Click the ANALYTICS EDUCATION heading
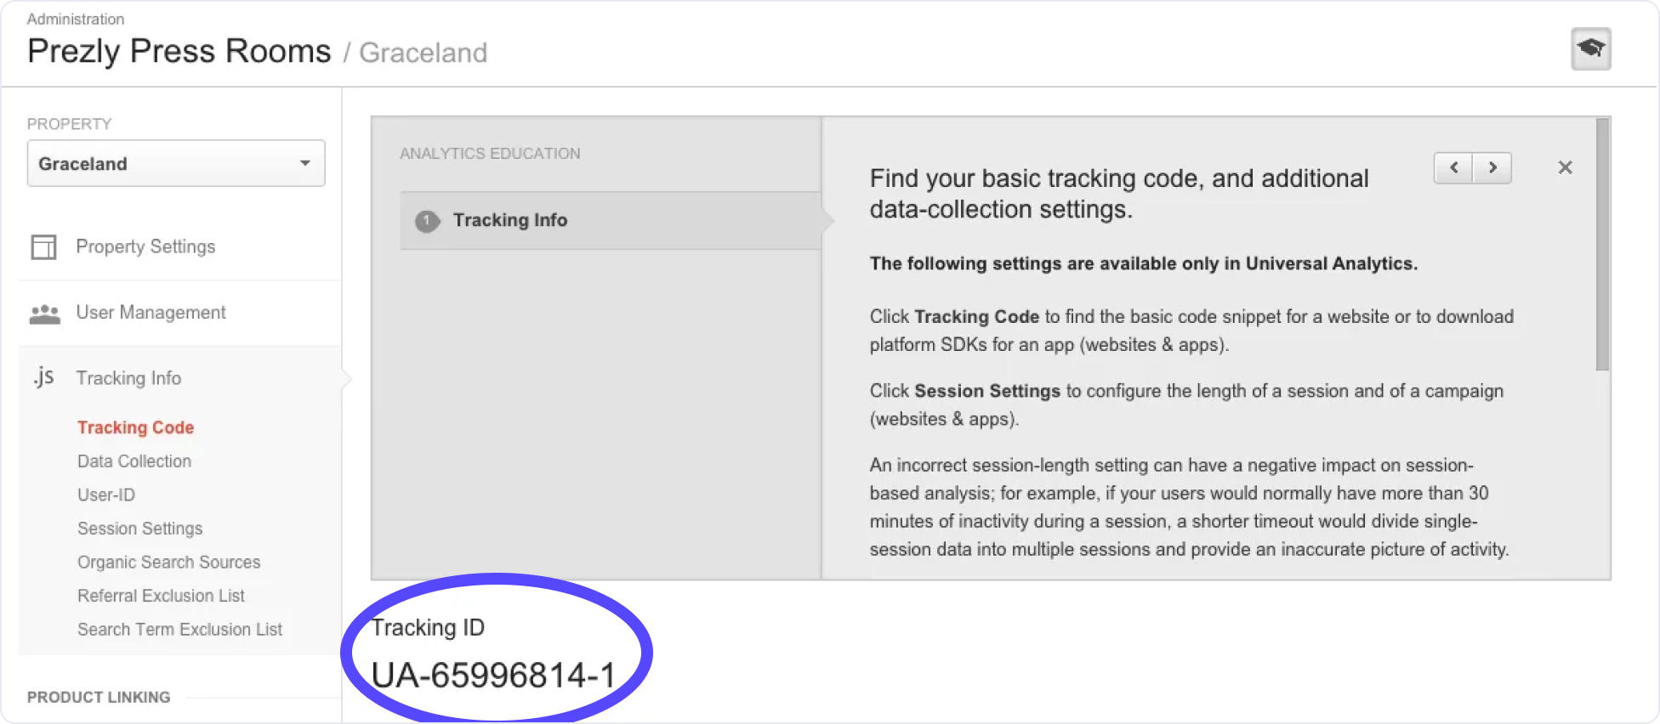This screenshot has height=724, width=1660. (490, 154)
